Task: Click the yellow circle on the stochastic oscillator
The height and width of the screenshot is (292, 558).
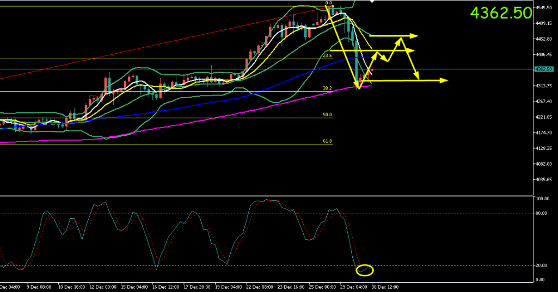Action: tap(364, 269)
